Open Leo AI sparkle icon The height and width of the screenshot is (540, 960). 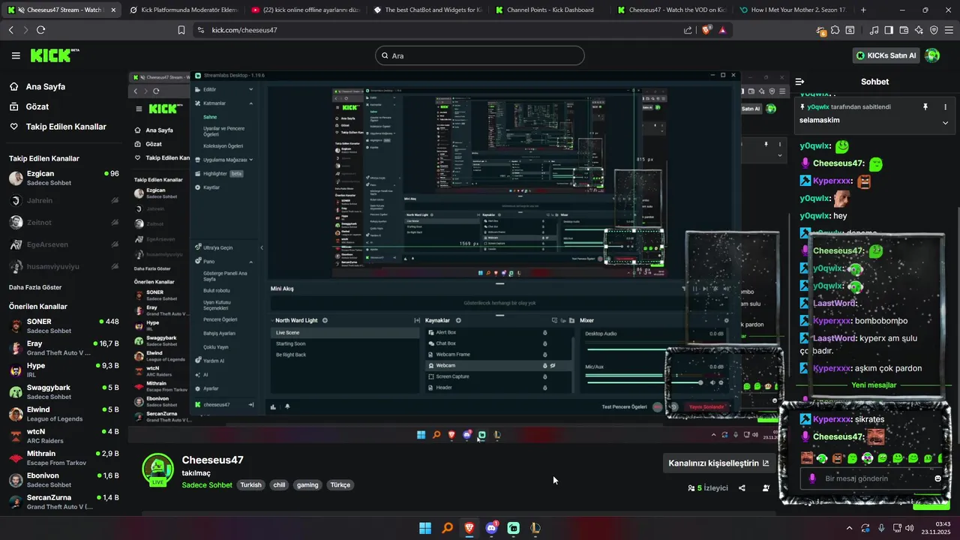click(919, 30)
